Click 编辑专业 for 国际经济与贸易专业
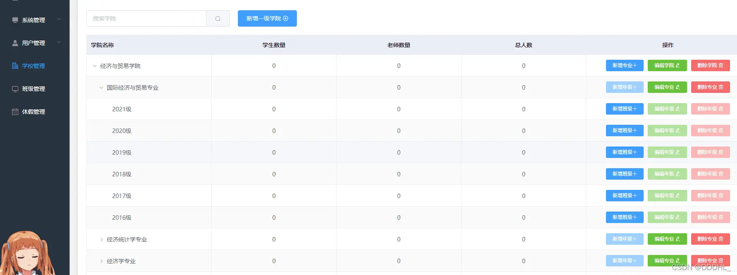Screen dimensions: 737x275 pos(667,87)
